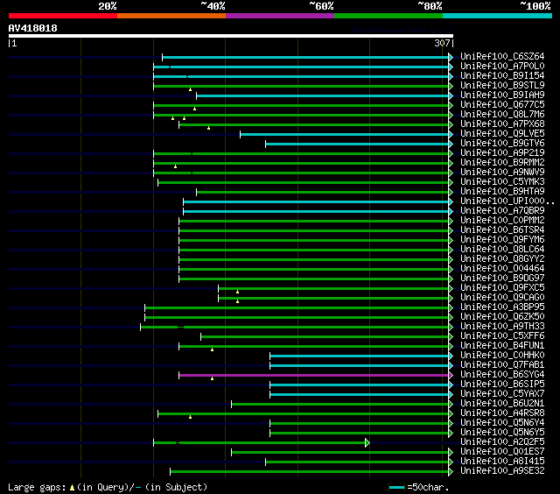Viewport: 560px width, 494px height.
Task: Select the UniRef100_B9I154 label
Action: [x=502, y=76]
